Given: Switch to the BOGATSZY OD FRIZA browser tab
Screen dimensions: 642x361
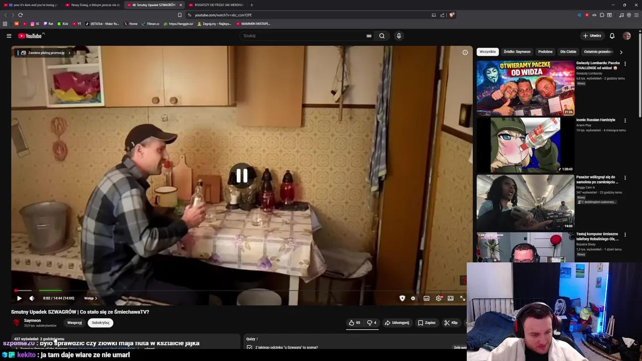Looking at the screenshot, I should tap(216, 5).
